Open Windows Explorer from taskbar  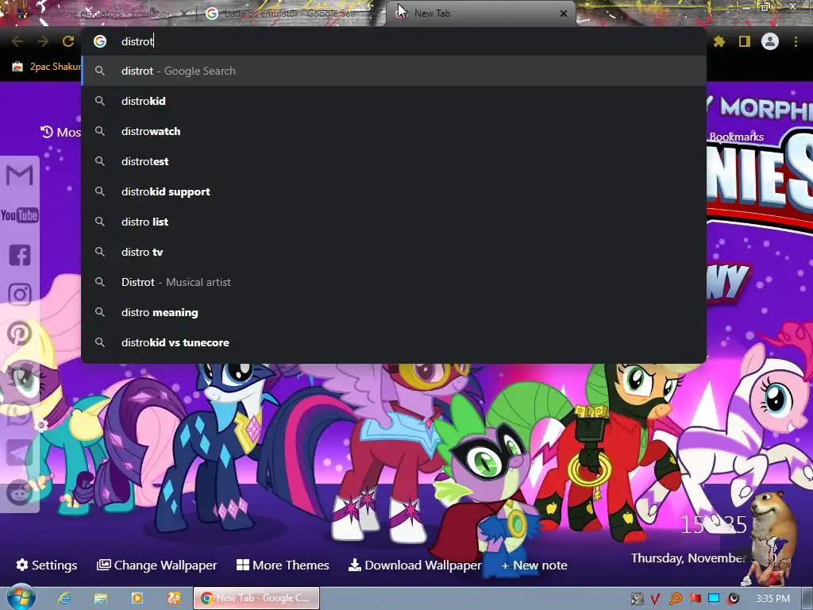click(101, 598)
